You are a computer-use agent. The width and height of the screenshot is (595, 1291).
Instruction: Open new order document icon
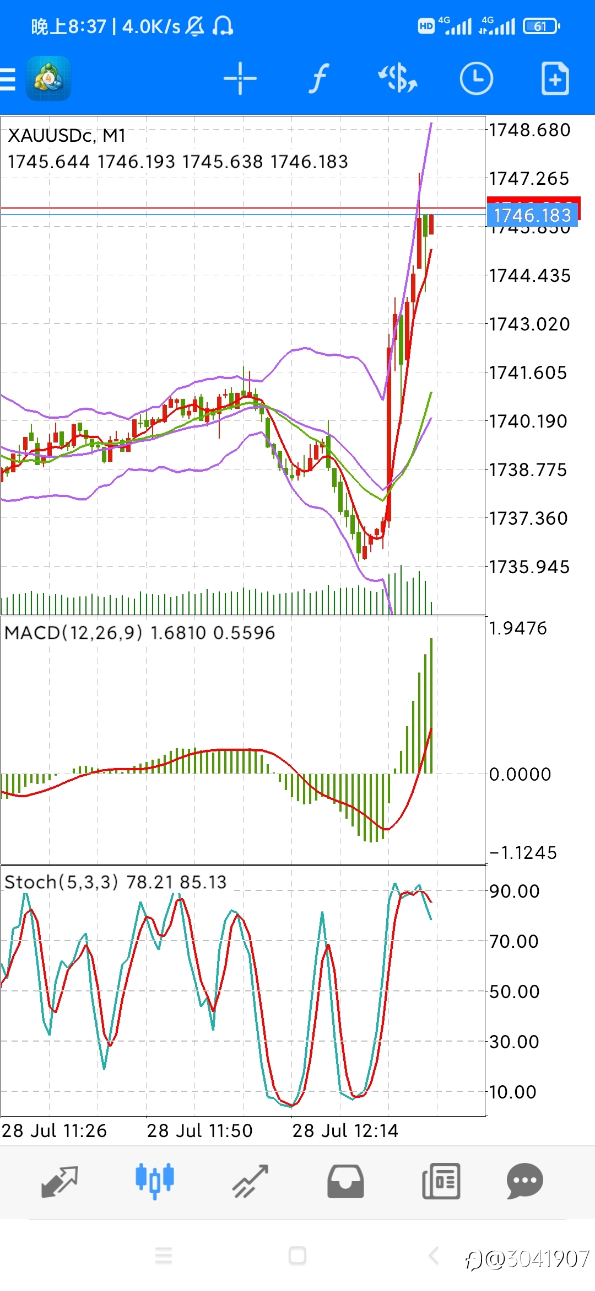[555, 78]
